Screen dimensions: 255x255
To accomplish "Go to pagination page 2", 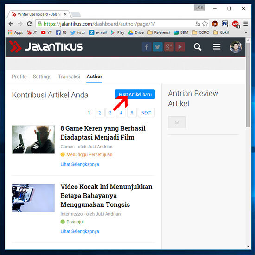I will point(100,113).
